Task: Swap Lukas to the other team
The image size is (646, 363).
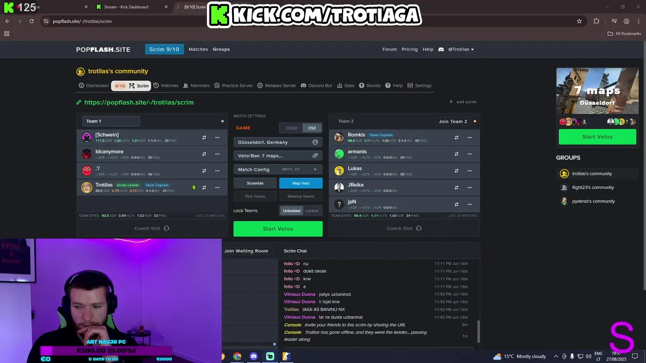Action: click(x=456, y=170)
